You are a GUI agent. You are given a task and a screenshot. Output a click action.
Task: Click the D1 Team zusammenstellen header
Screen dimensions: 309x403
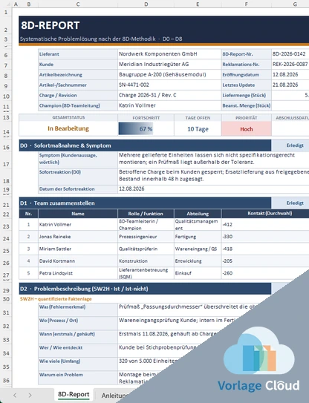(145, 203)
